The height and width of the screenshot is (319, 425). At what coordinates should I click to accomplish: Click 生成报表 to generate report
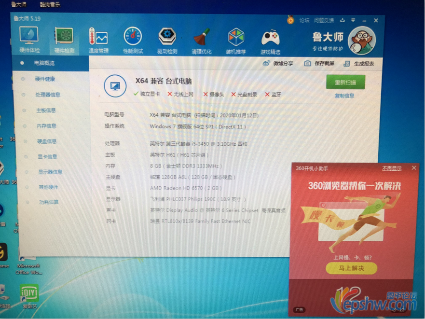[x=359, y=64]
